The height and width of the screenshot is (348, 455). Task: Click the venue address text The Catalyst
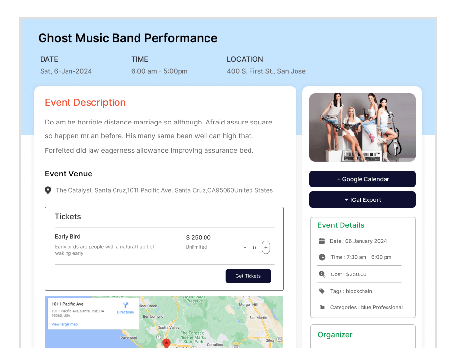[x=164, y=190]
